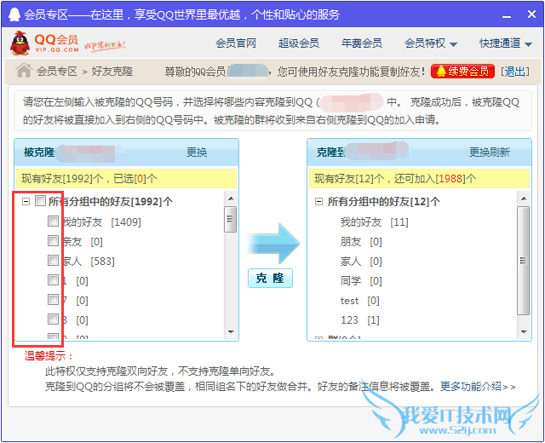Click 更换 in the 被克隆 panel

coord(197,152)
